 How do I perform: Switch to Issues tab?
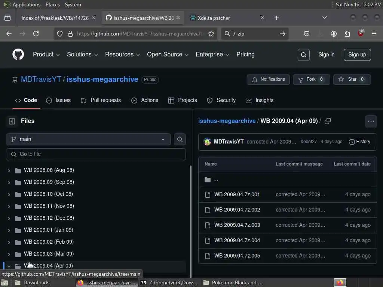tap(58, 100)
